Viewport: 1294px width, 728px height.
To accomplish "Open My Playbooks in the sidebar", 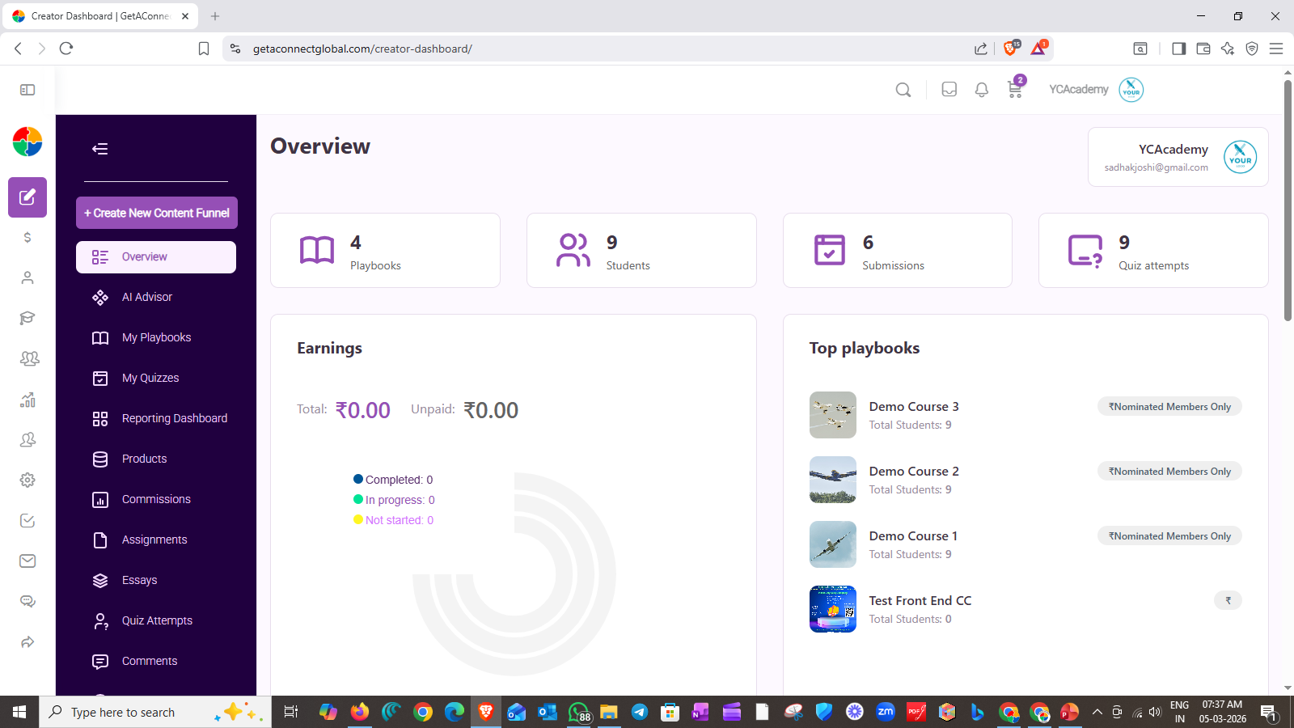I will (156, 338).
